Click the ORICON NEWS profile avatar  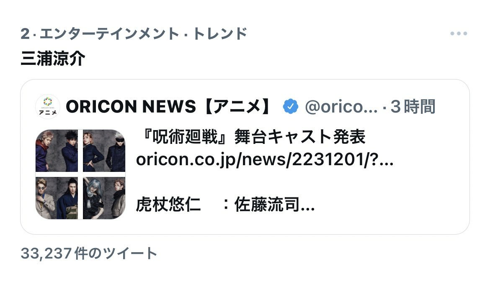47,106
